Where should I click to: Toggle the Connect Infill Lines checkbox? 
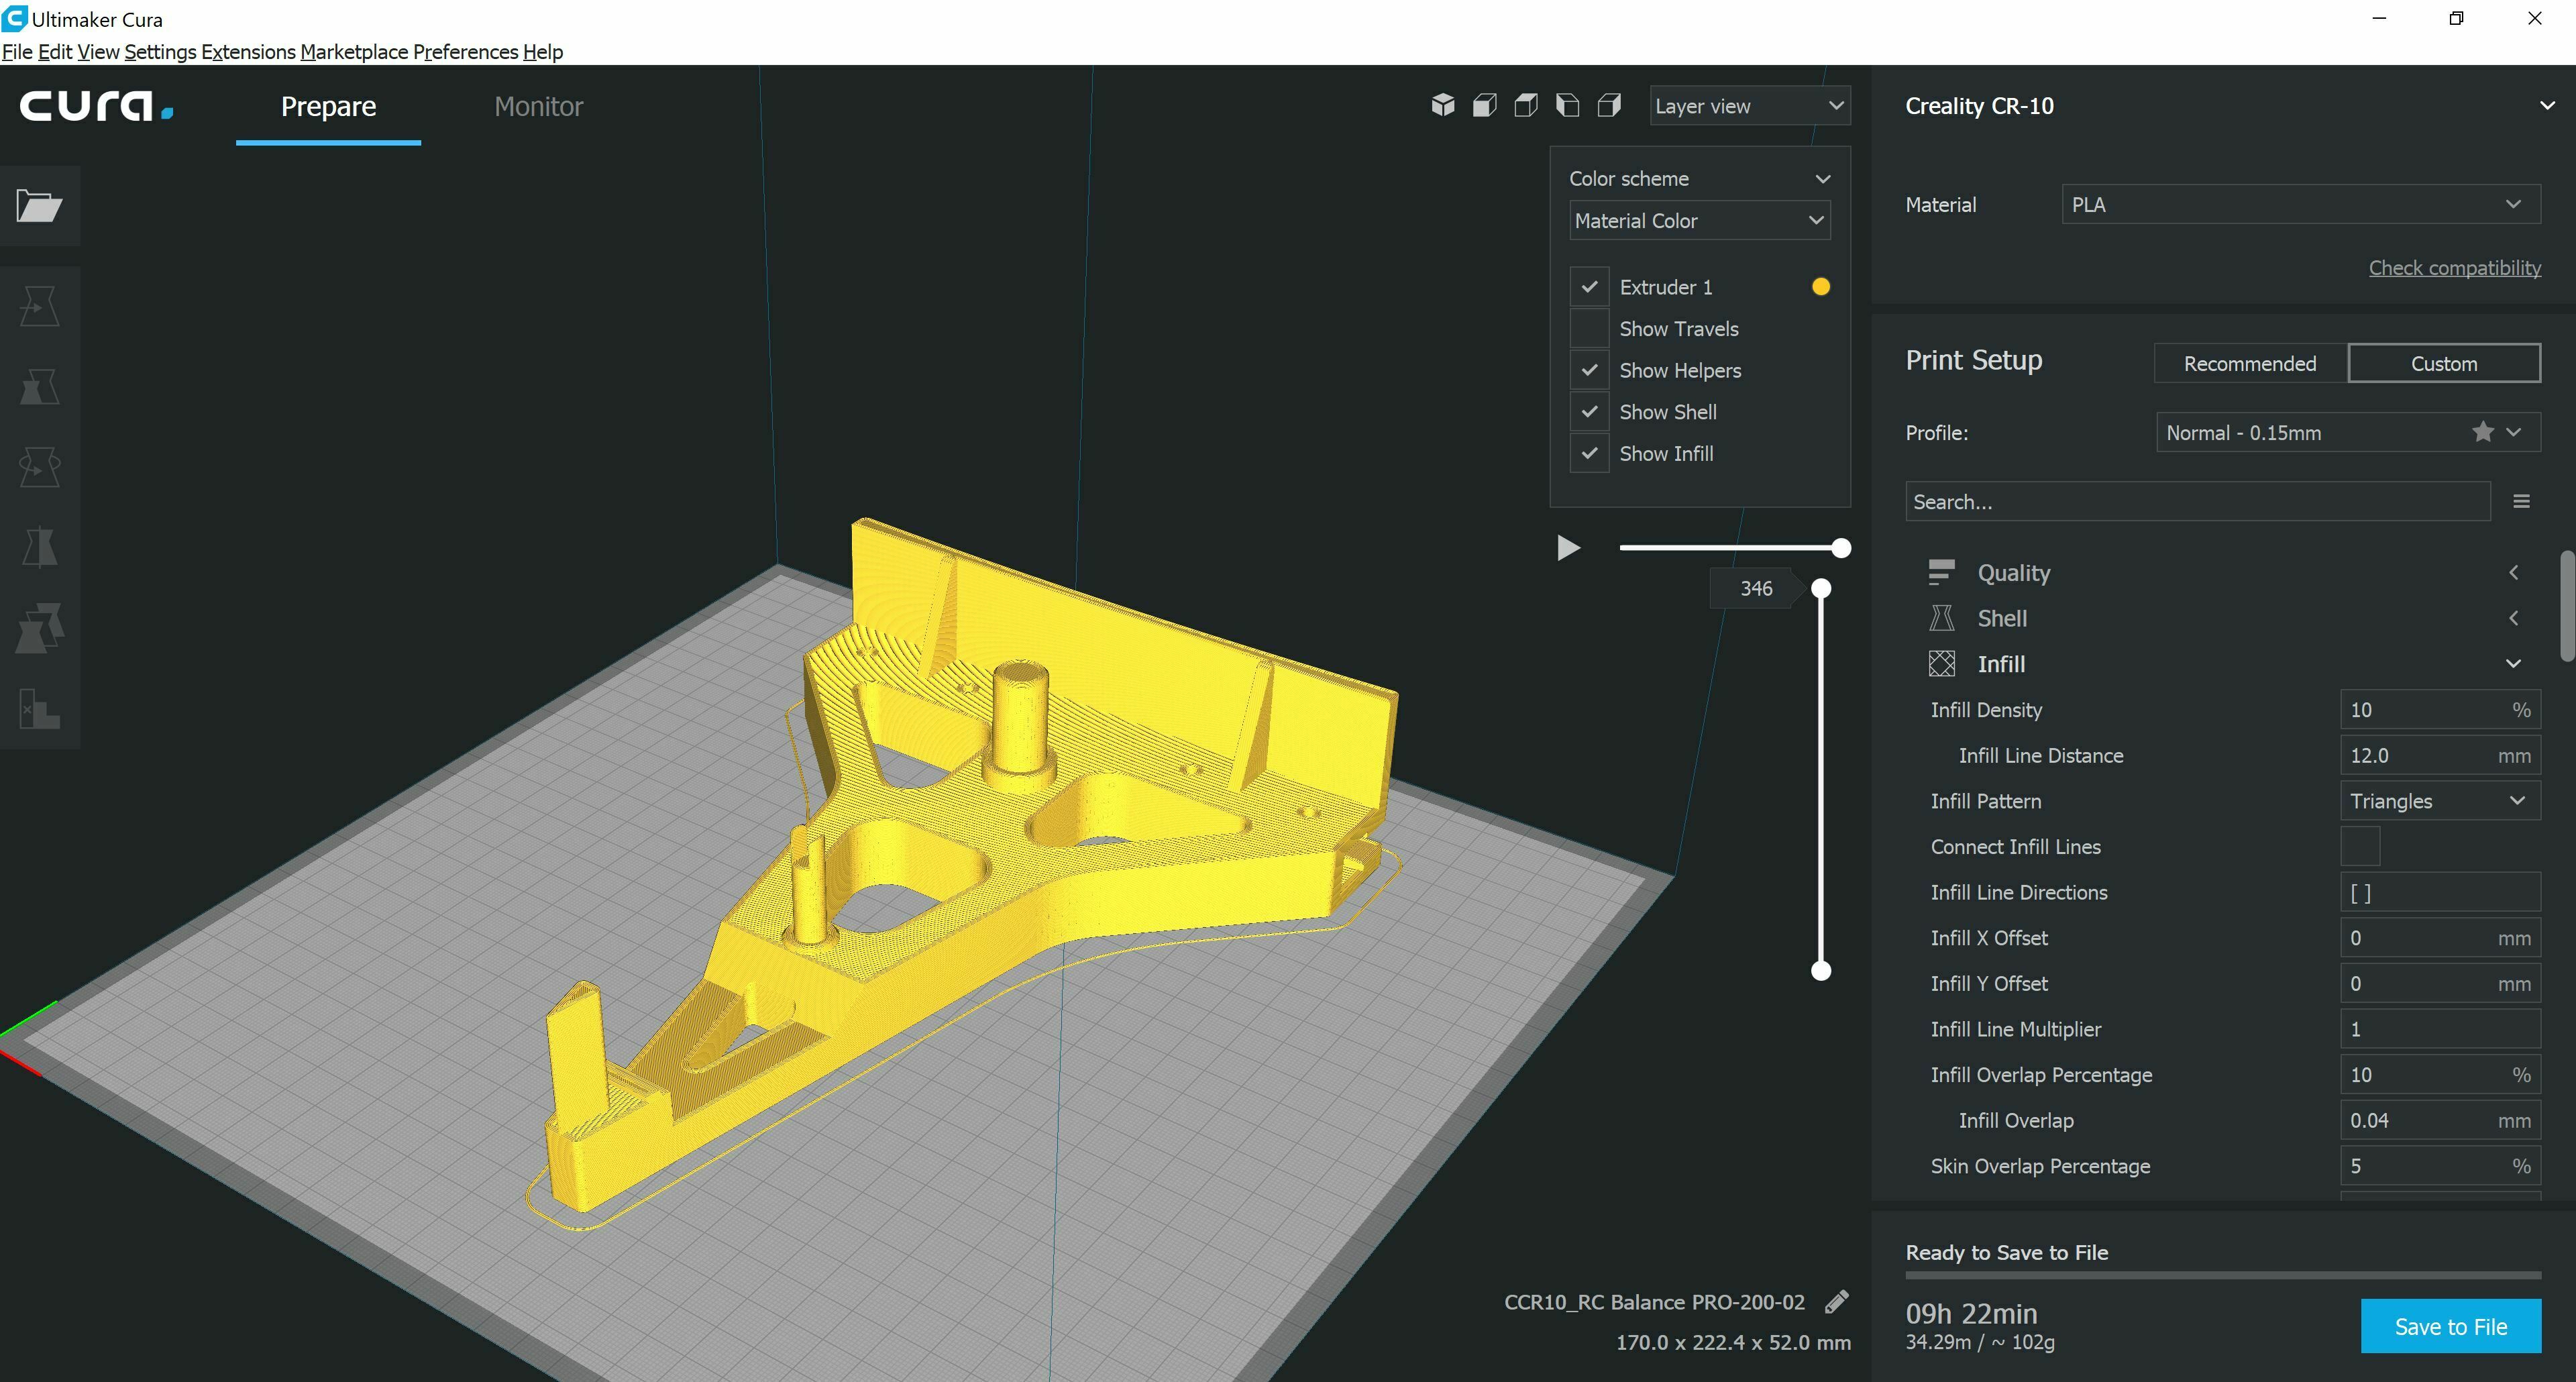(x=2360, y=846)
